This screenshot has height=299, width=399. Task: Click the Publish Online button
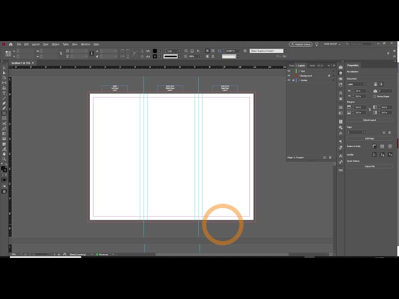pos(300,44)
